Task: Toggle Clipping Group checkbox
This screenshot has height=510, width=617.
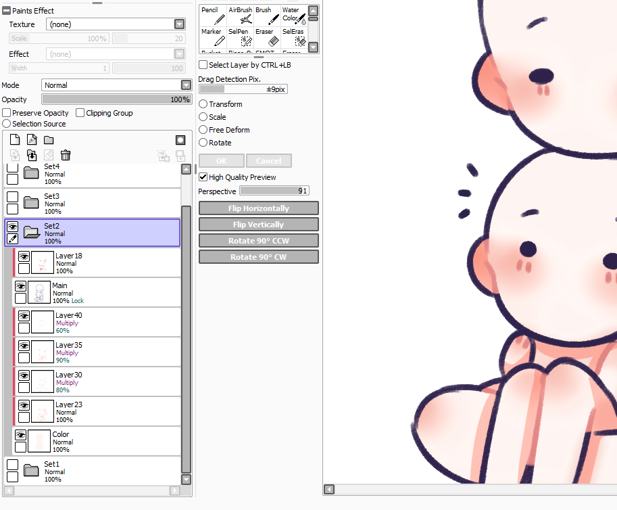Action: [x=80, y=113]
